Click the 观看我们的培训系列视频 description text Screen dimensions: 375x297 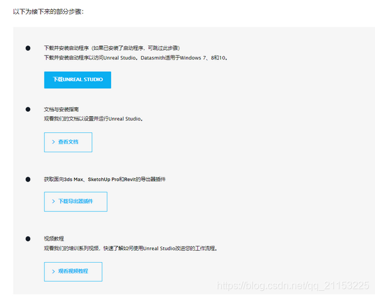click(130, 248)
